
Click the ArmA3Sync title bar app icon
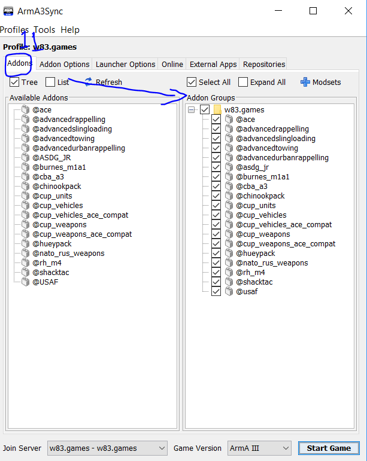coord(8,11)
